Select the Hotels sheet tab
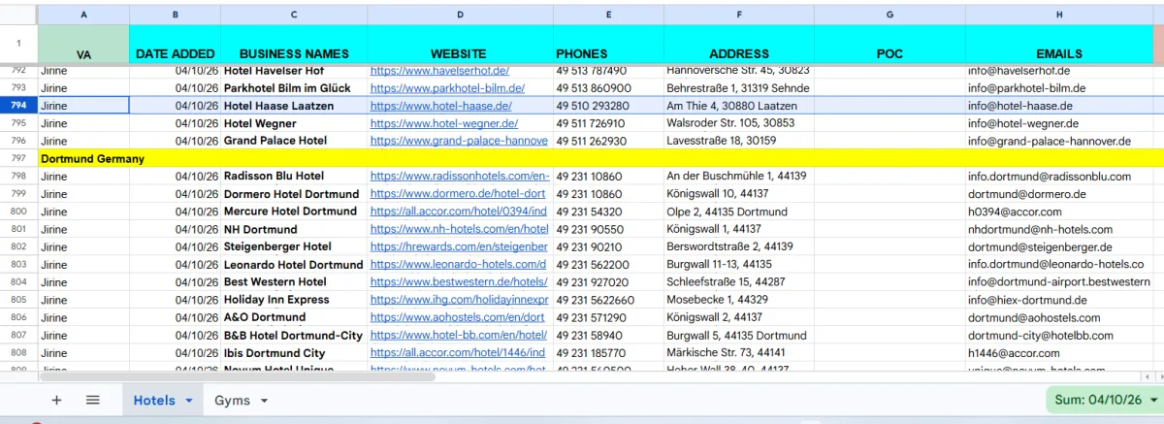 (x=154, y=400)
